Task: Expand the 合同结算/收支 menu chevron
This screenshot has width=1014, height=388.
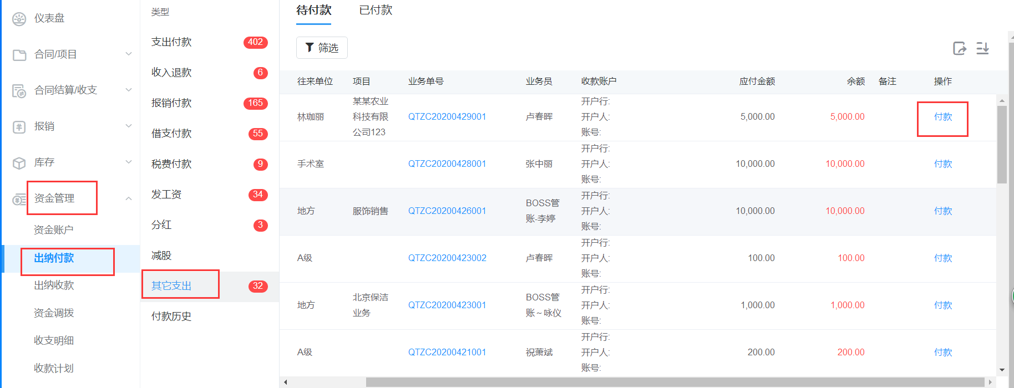Action: pos(129,90)
